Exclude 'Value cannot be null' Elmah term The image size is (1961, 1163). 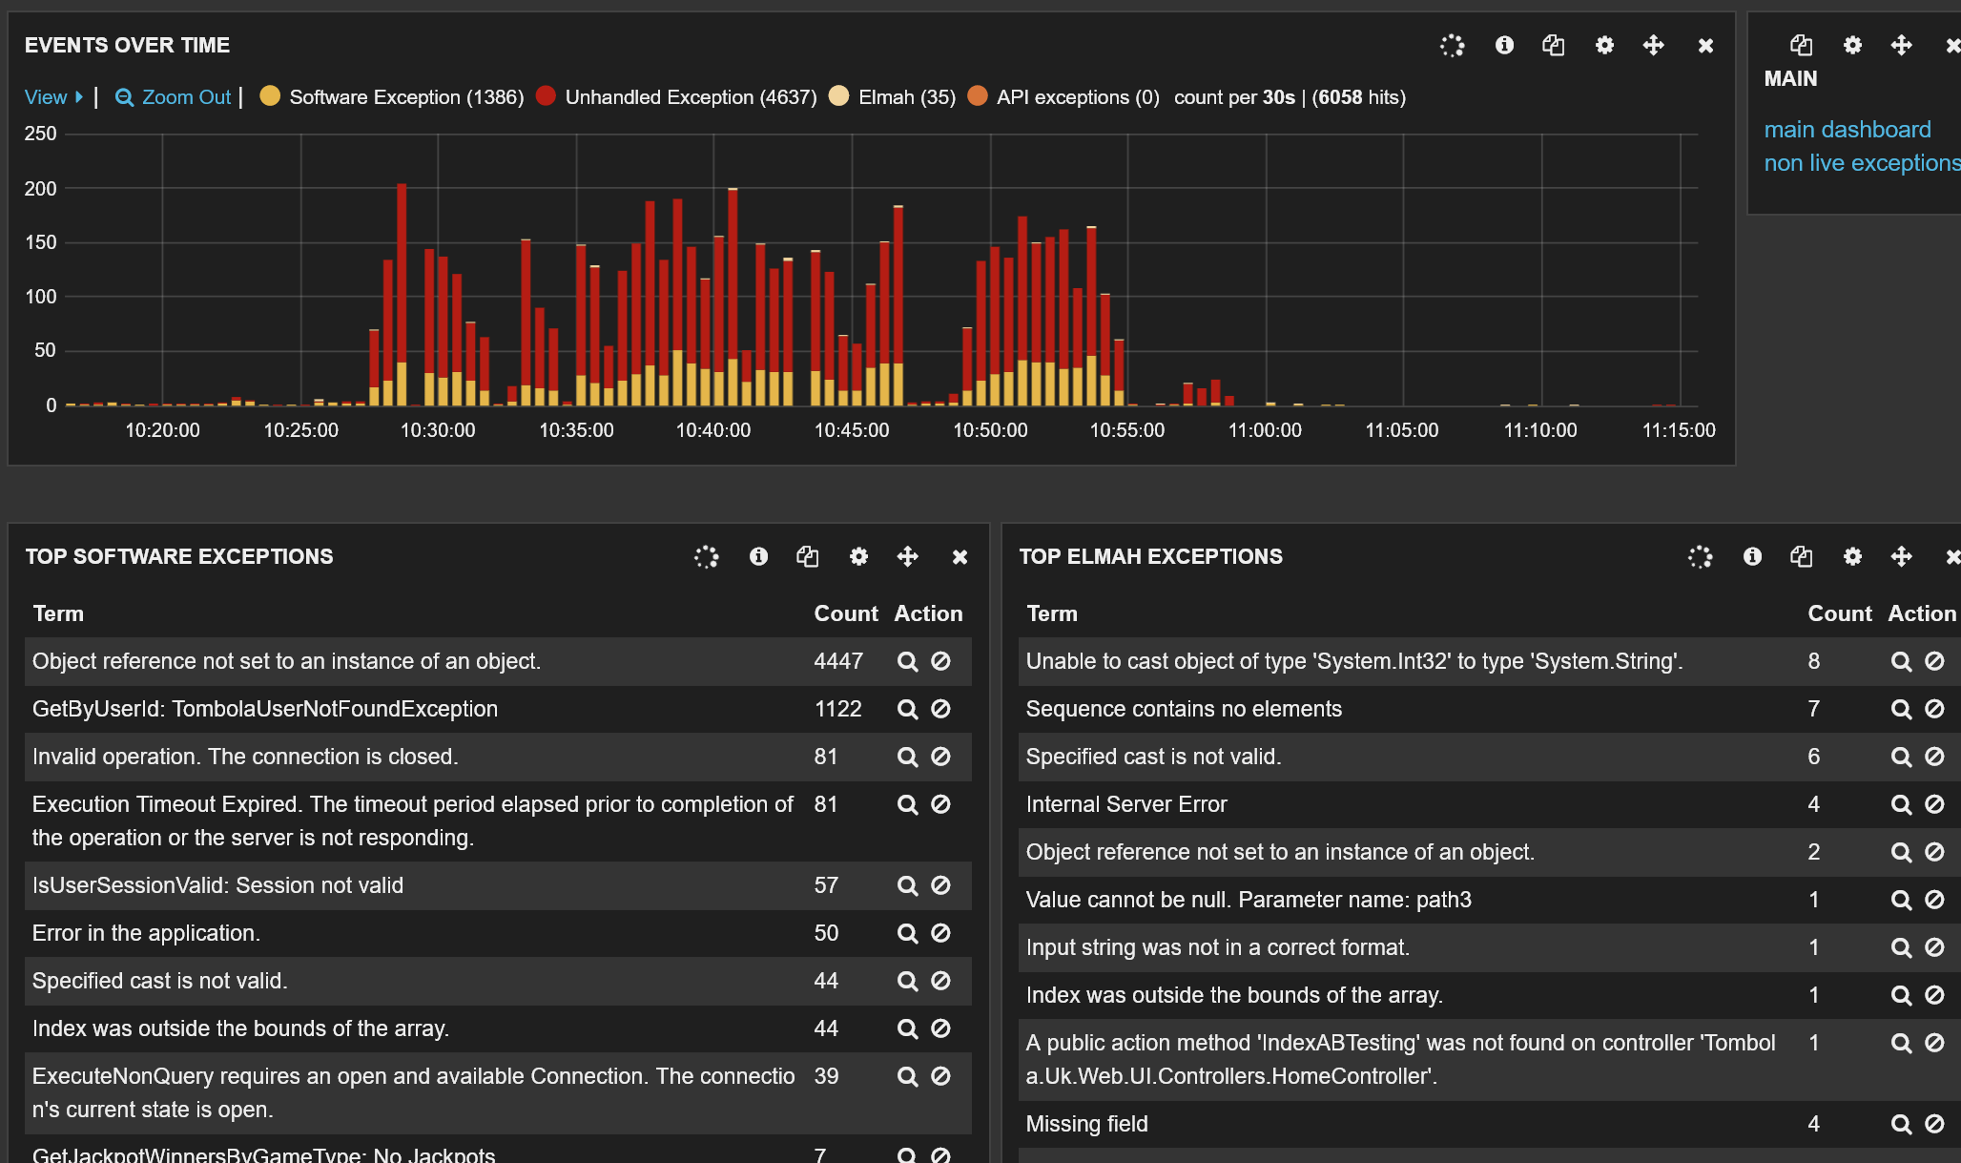click(x=1934, y=900)
